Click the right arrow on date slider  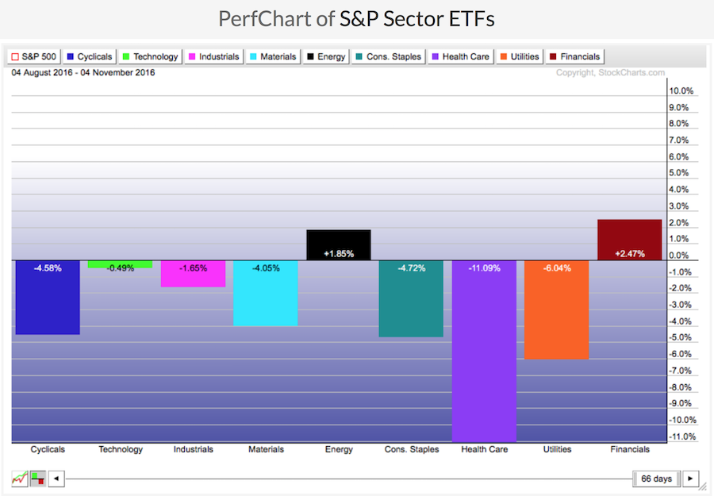[x=691, y=479]
